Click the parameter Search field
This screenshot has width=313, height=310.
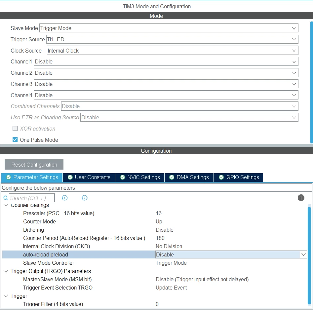[32, 198]
